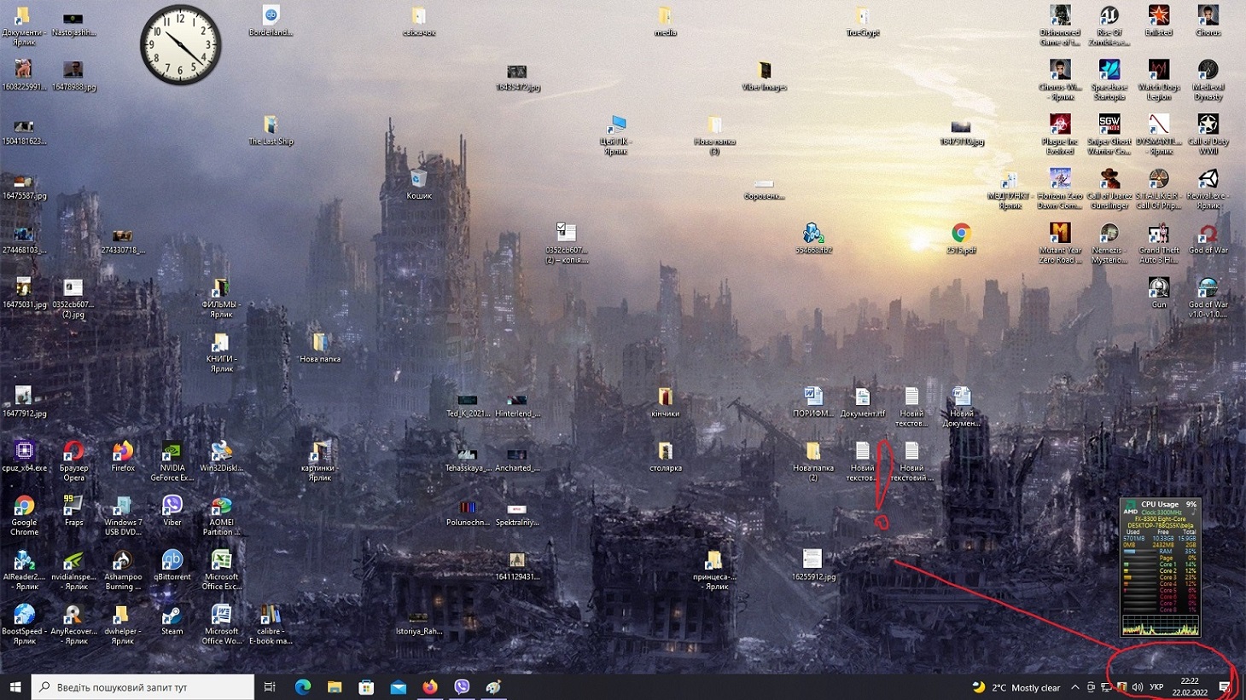Select the Google Chrome desktop shortcut

pyautogui.click(x=24, y=516)
